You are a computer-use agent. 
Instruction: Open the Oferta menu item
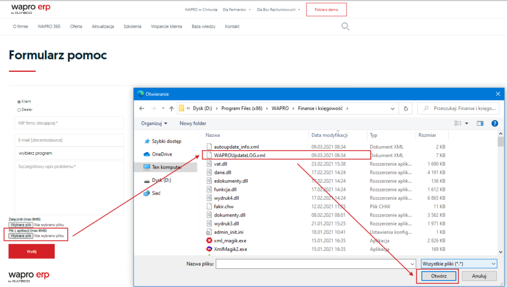pos(76,27)
